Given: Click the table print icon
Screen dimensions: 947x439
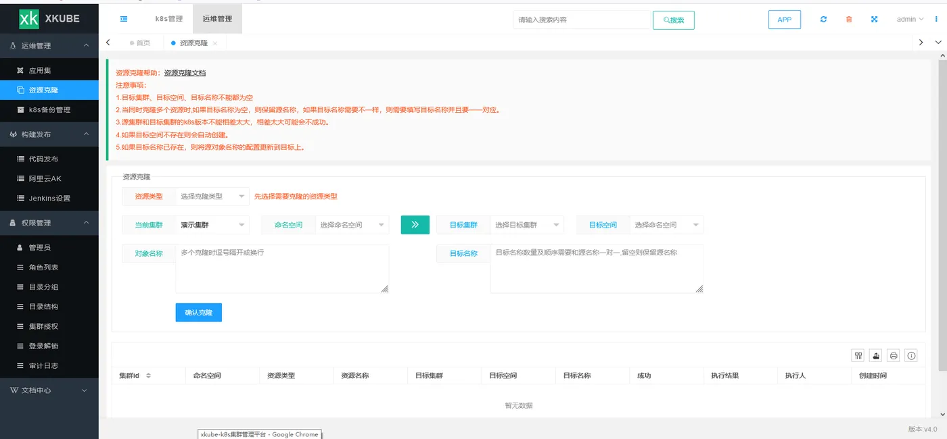Looking at the screenshot, I should click(894, 355).
